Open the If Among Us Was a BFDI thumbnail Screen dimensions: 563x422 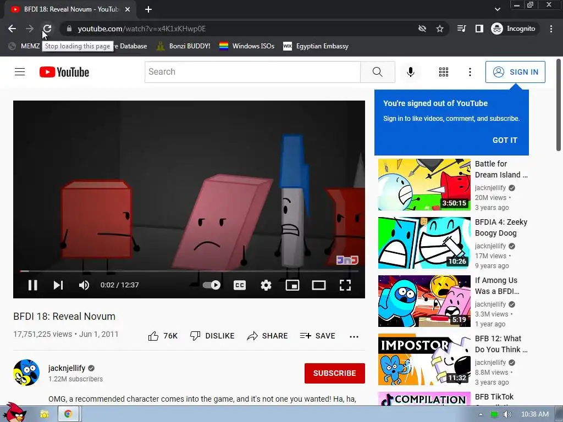424,301
